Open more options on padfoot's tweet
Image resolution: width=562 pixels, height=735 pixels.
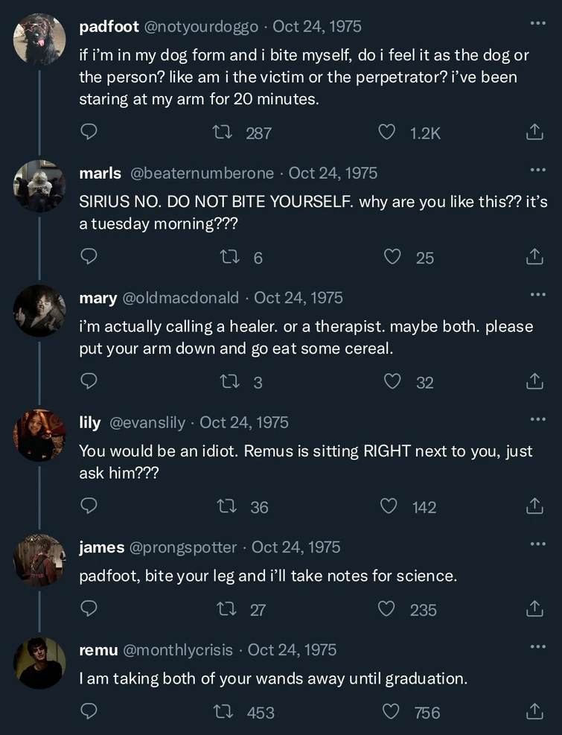click(537, 24)
